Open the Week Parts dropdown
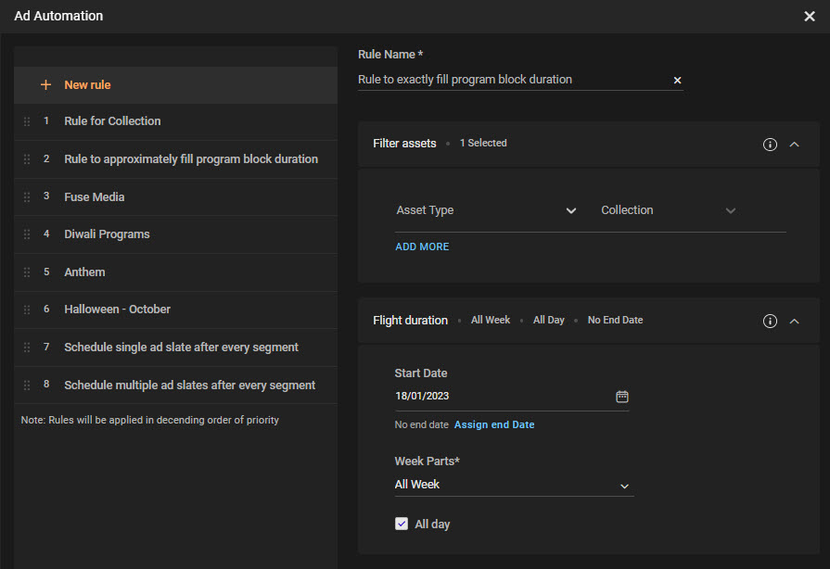This screenshot has height=569, width=830. point(514,485)
